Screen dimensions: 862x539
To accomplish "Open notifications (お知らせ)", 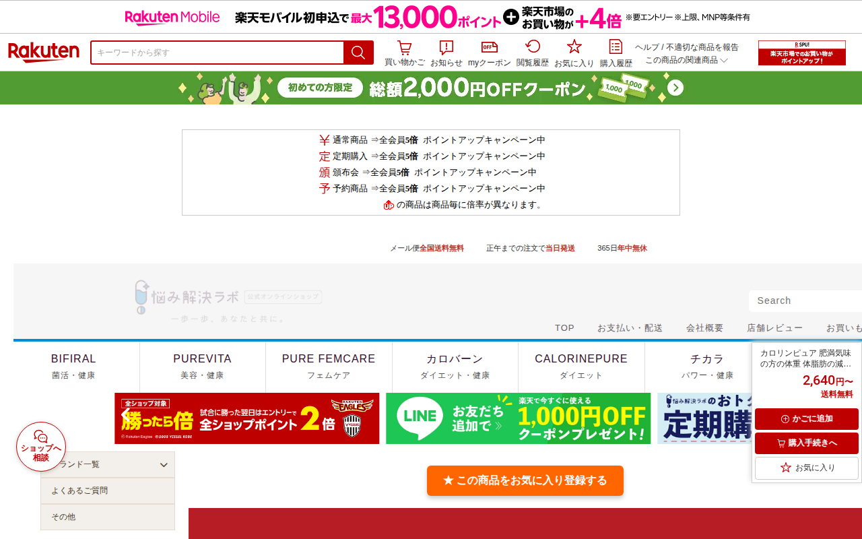I will [446, 53].
